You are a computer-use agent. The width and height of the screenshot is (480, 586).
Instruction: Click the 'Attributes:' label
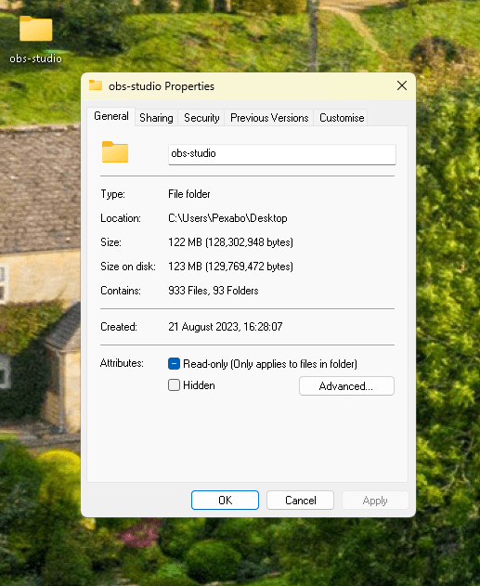point(122,363)
